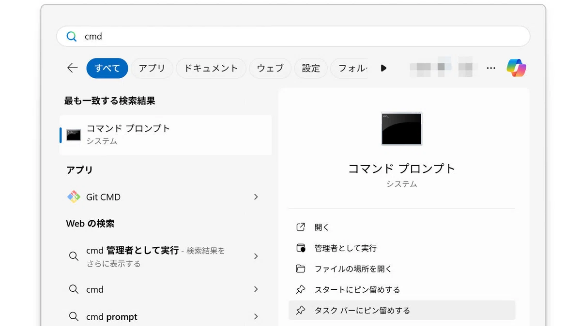The width and height of the screenshot is (581, 326).
Task: Select web search suggestion cmd
Action: [166, 289]
